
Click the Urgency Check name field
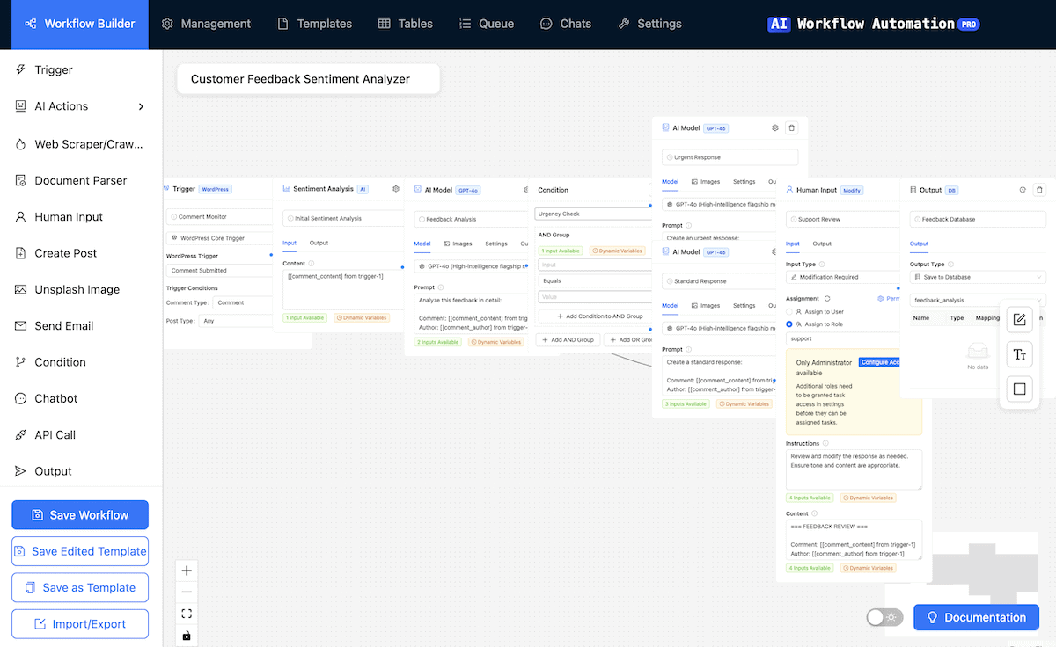tap(593, 214)
